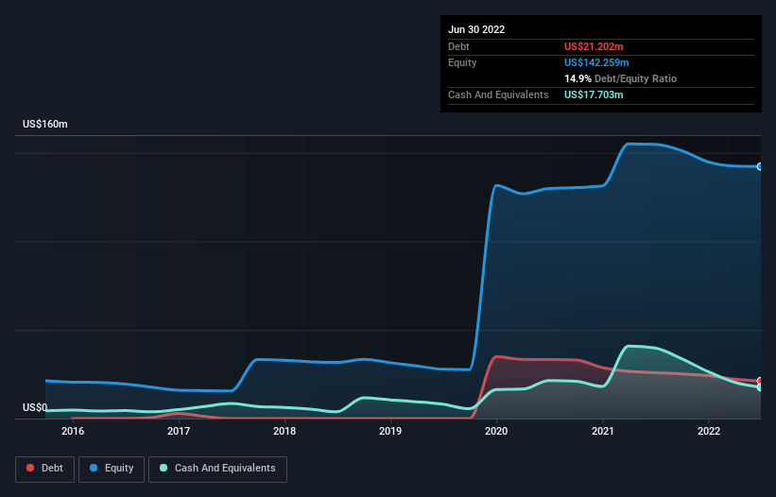Click the 2022 x-axis label
The image size is (776, 497).
point(709,431)
